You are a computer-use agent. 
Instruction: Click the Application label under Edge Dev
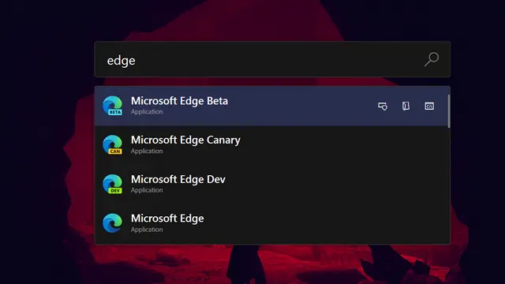(x=147, y=190)
